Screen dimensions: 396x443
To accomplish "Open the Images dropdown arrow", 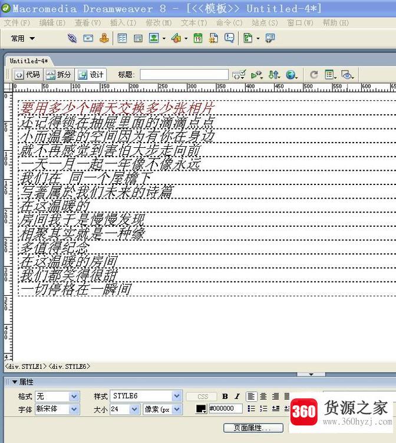I will (x=164, y=38).
